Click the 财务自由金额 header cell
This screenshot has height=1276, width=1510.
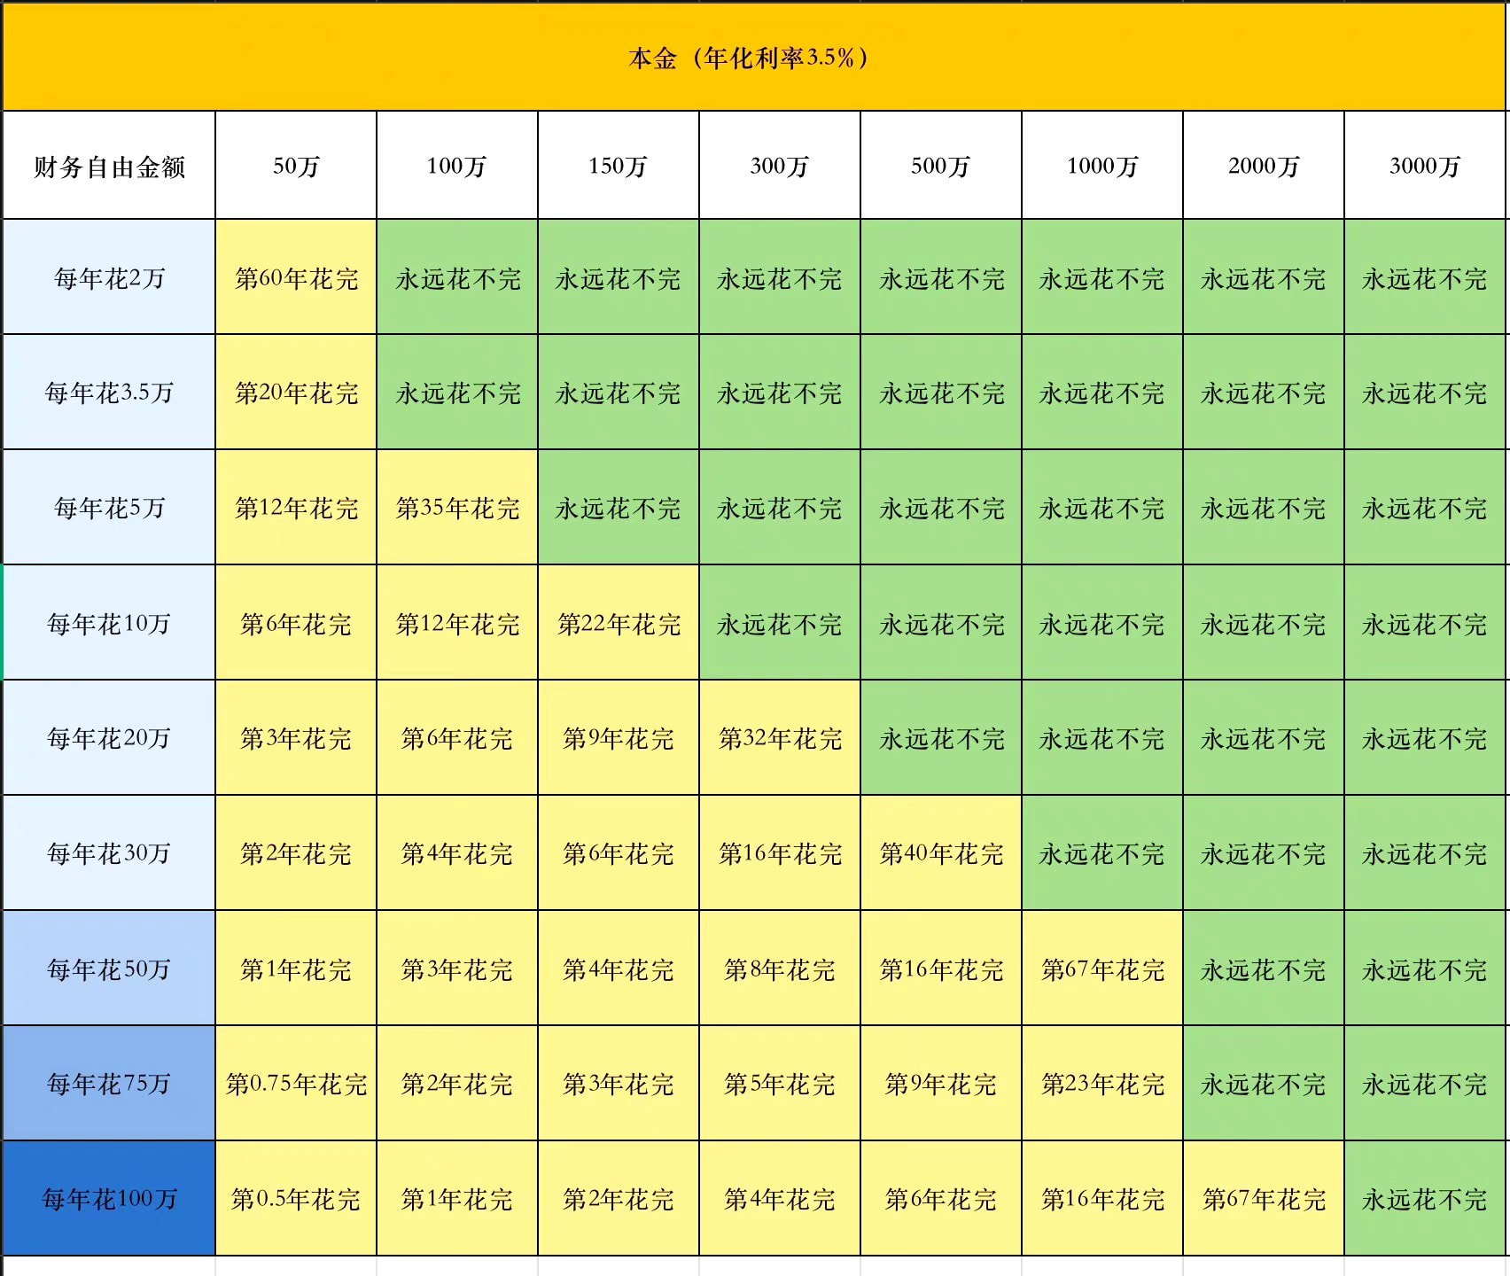coord(109,166)
